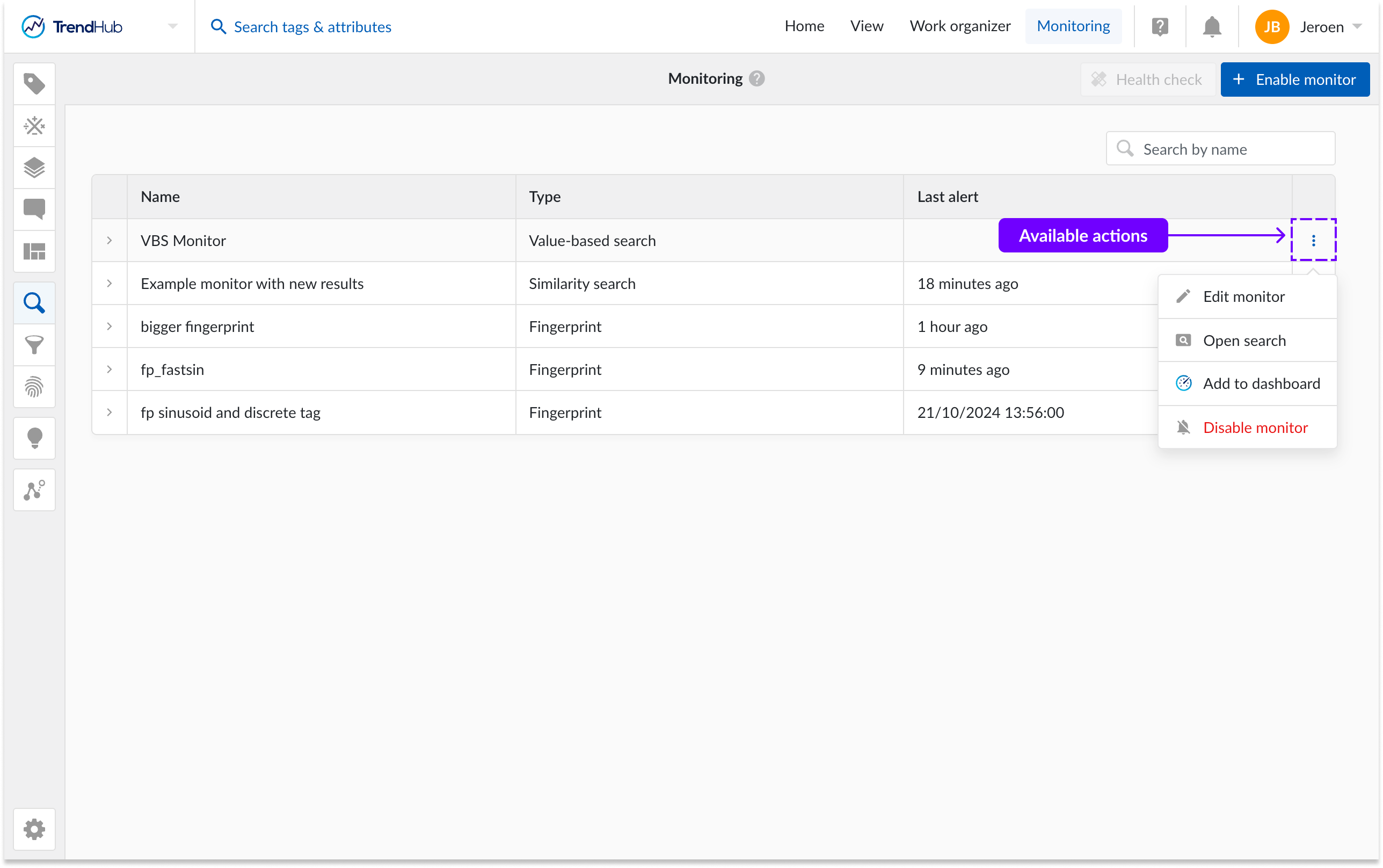Expand the fp_fastsin row chevron
Screen dimensions: 1383x868
pyautogui.click(x=109, y=369)
